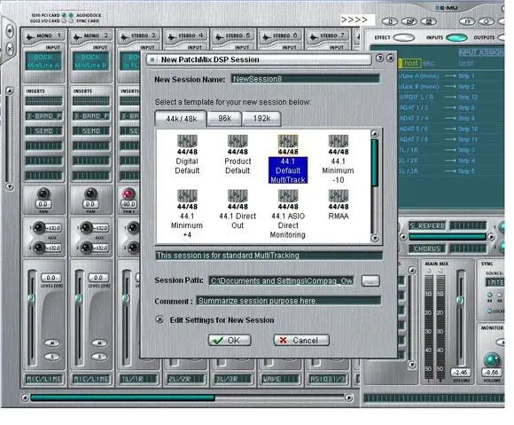Click the DOCK Mic/Line A input display

[x=43, y=61]
